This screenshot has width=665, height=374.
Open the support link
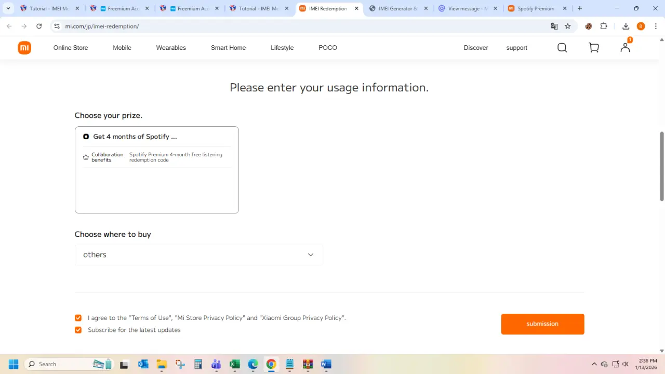[517, 48]
